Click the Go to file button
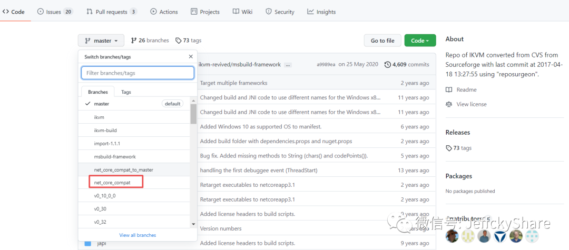 point(382,41)
